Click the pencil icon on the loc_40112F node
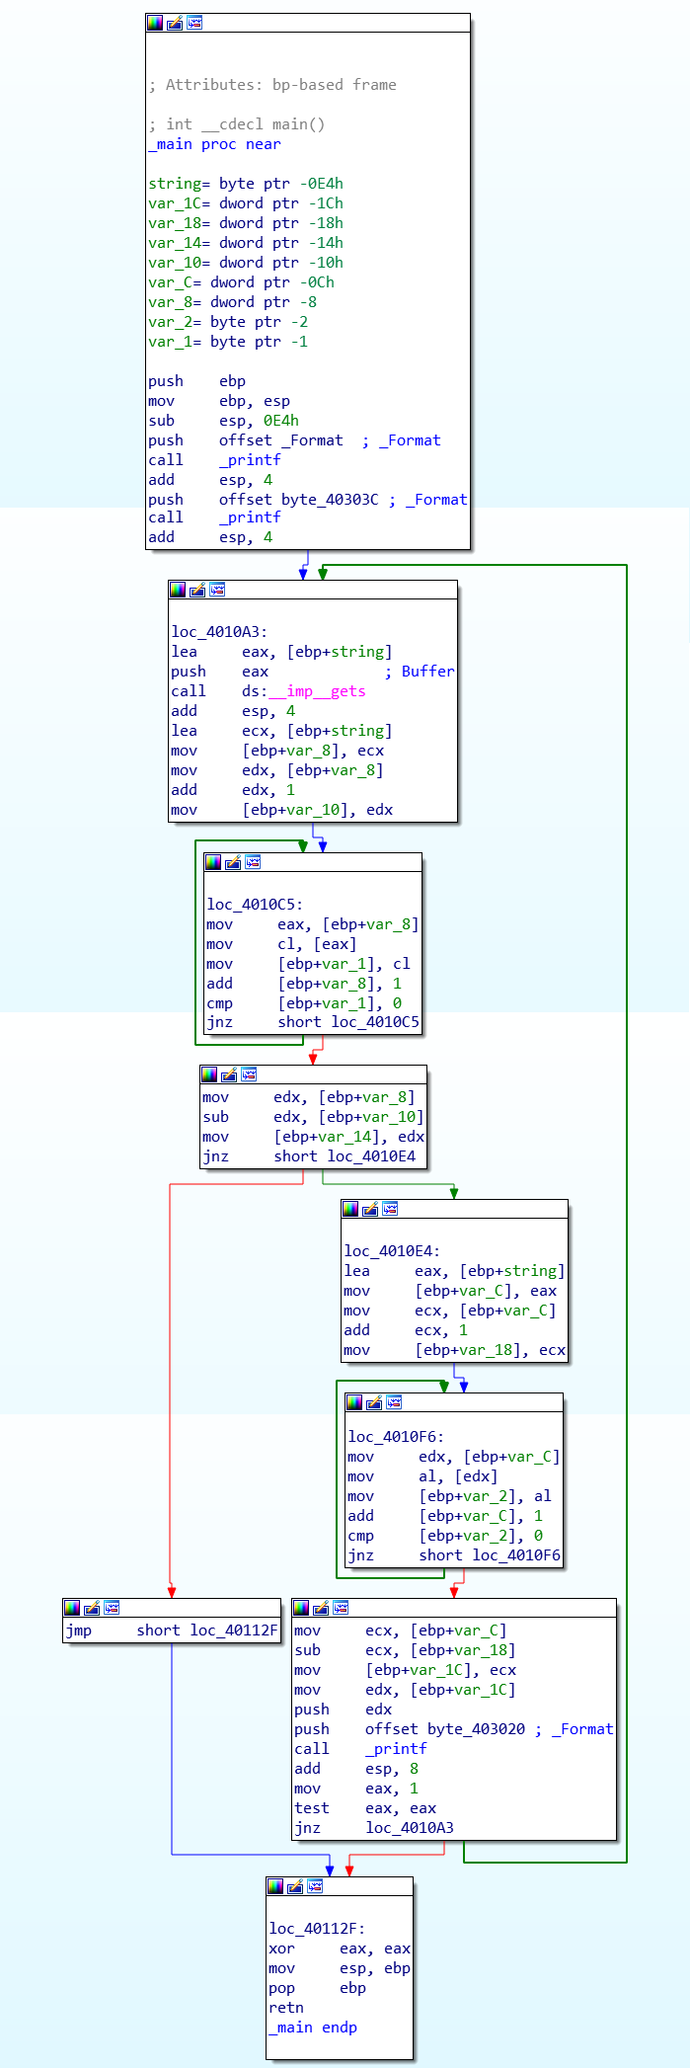The height and width of the screenshot is (2068, 690). pos(295,1886)
